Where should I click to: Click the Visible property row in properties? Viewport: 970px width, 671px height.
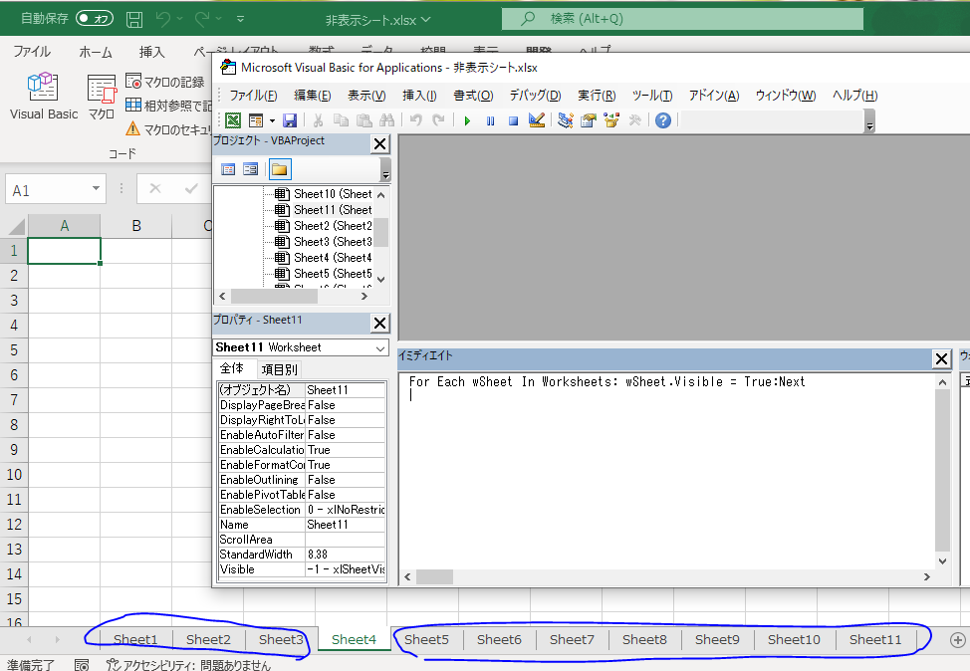(x=302, y=569)
